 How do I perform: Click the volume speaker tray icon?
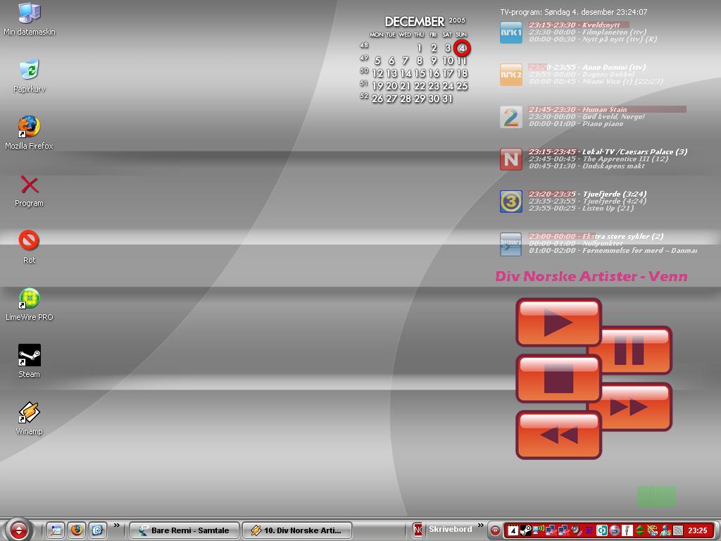(576, 530)
